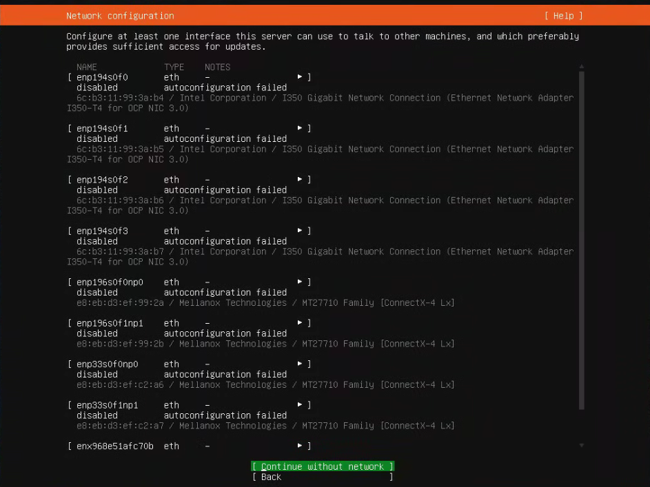This screenshot has width=650, height=487.
Task: Open the enp196s0f1np1 options dropdown
Action: click(x=299, y=322)
